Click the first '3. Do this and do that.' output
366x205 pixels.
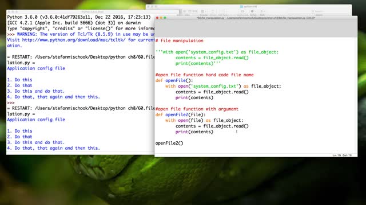coord(35,91)
